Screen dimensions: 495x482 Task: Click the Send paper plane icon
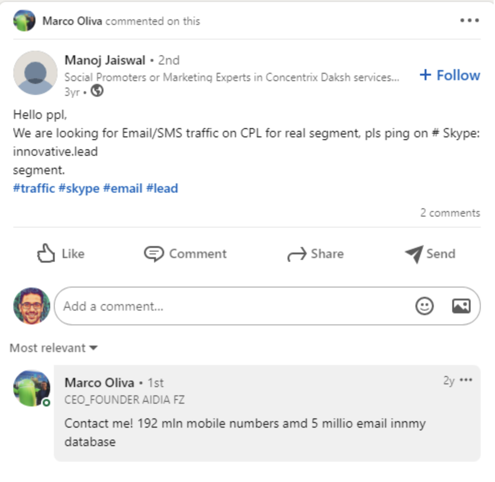coord(414,253)
